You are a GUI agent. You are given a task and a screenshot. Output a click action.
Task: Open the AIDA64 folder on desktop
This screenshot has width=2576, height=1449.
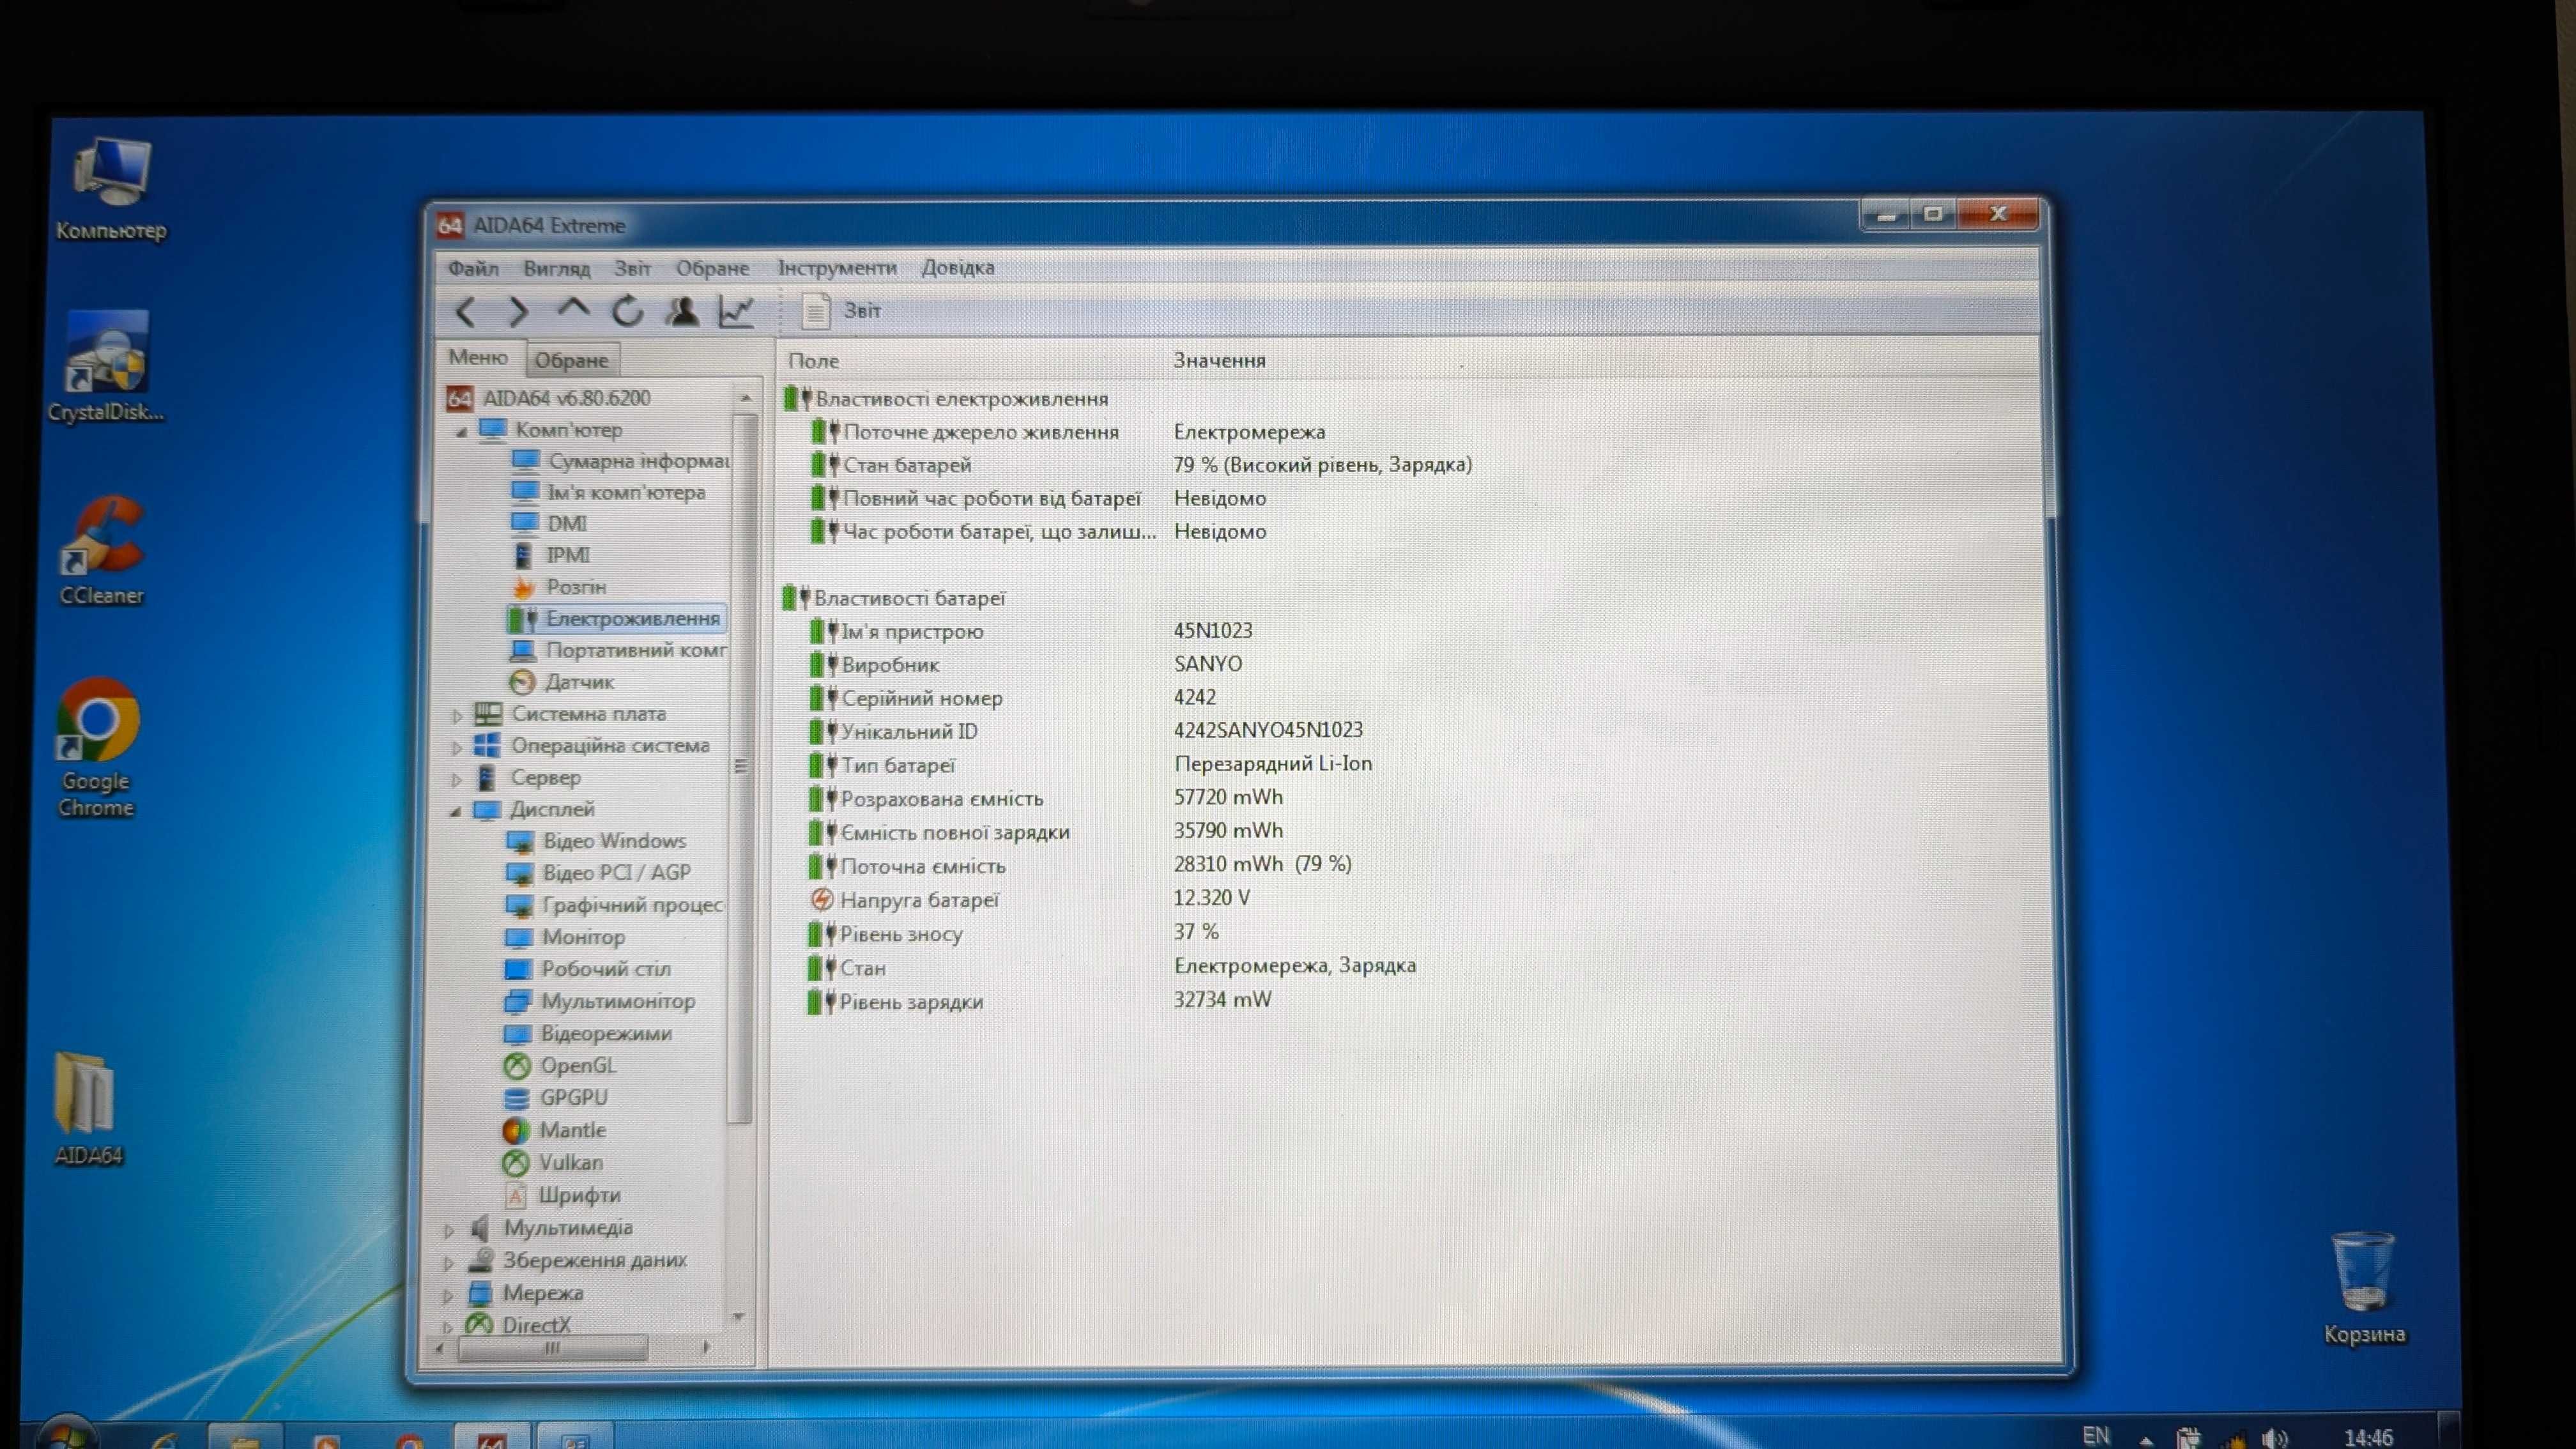(88, 1109)
